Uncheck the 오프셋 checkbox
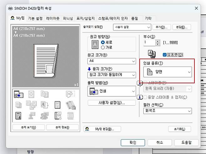Screen dimensions: 206x154 (x=165, y=55)
